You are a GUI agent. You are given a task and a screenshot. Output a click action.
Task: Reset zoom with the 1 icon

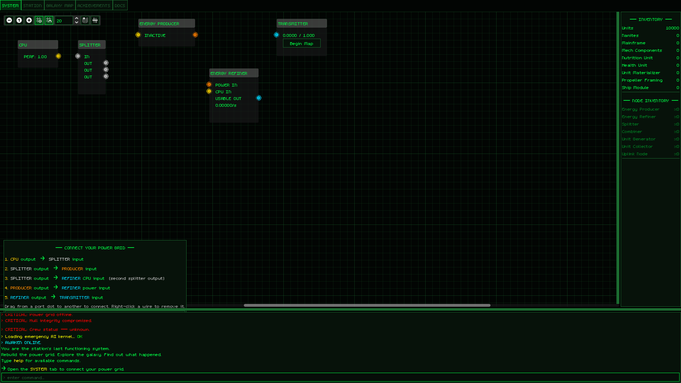(19, 21)
